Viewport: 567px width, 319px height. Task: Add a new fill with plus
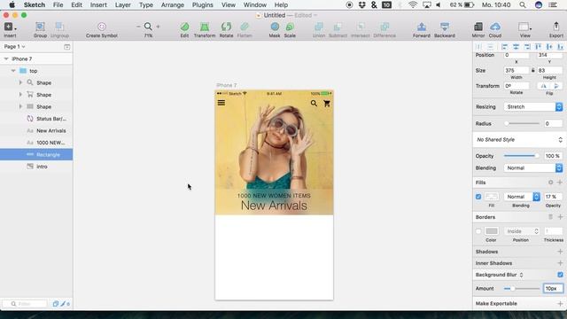pos(560,183)
